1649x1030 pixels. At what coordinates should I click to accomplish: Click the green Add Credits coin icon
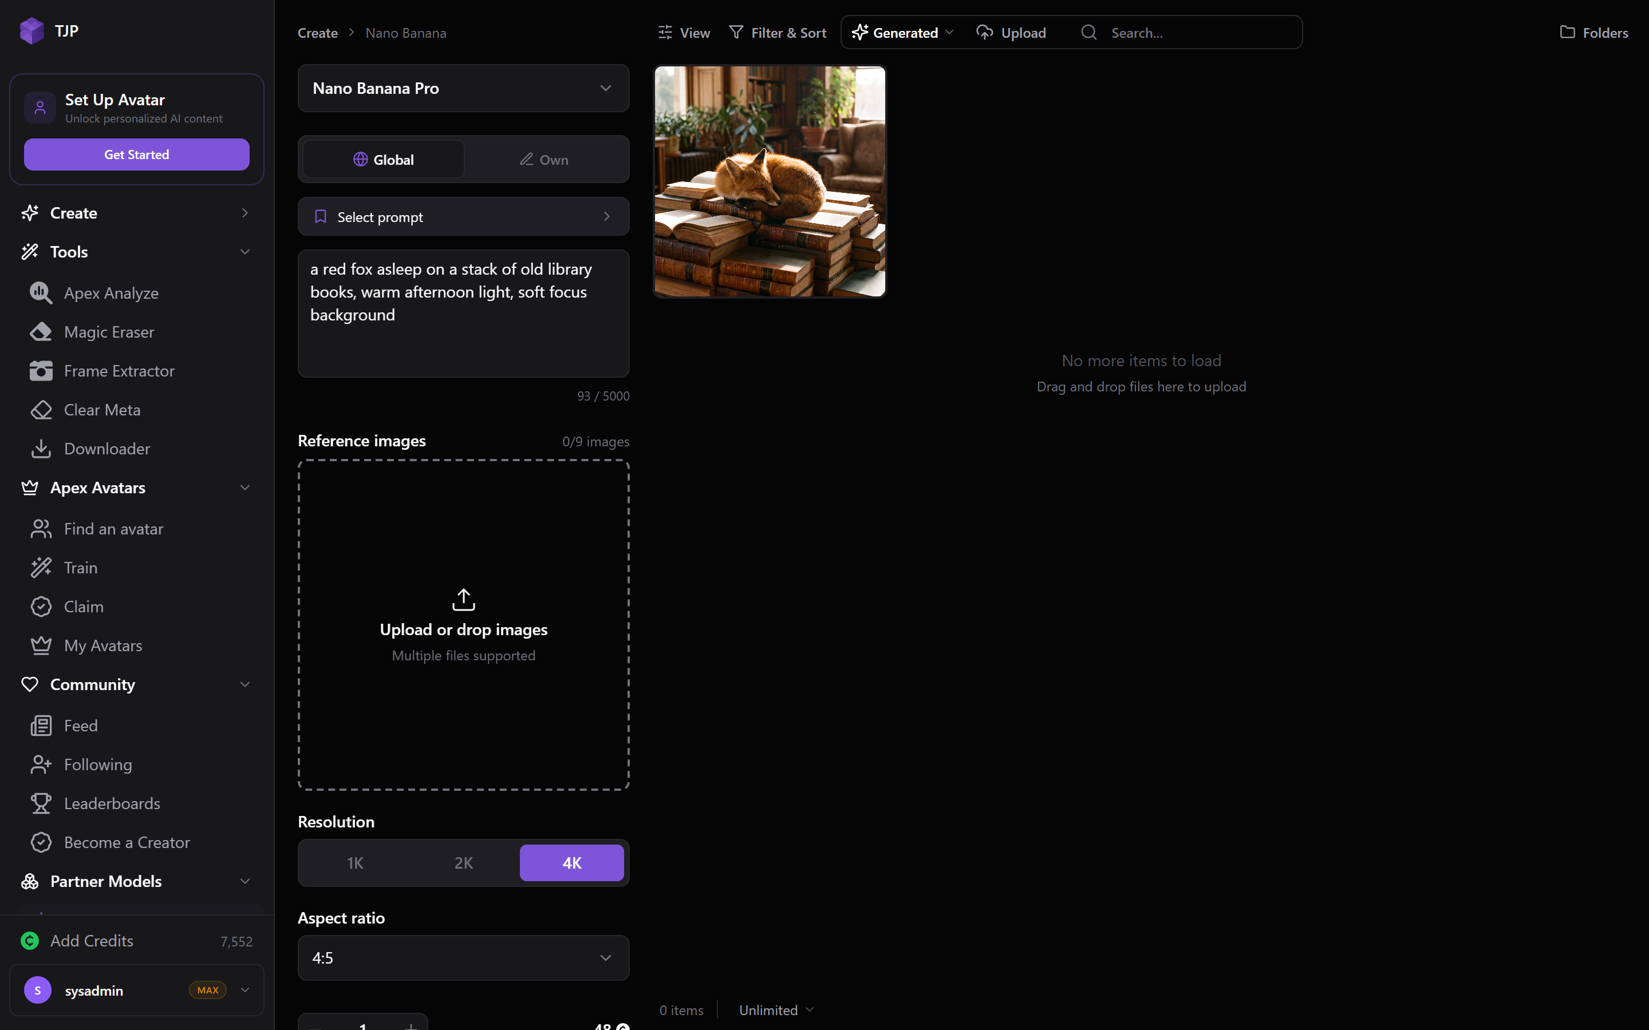[30, 941]
